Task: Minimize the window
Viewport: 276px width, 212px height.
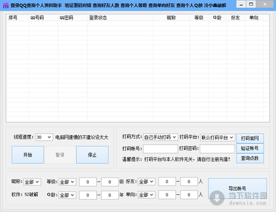Action: click(241, 5)
